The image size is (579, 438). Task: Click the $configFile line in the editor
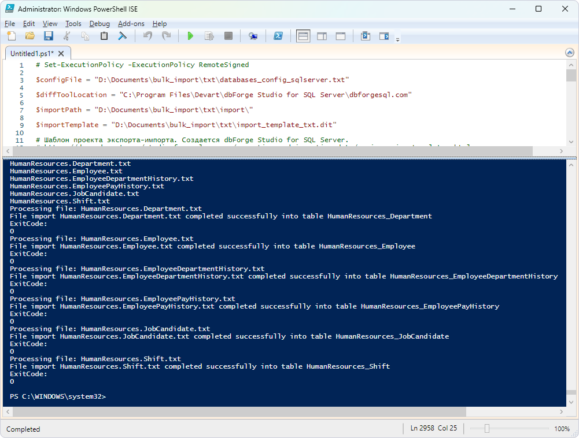pyautogui.click(x=193, y=80)
